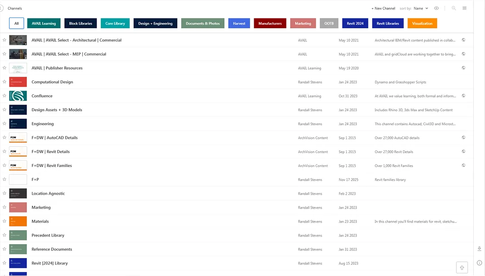Image resolution: width=485 pixels, height=276 pixels.
Task: Click globe icon on AVAIL Select Architectural row
Action: click(463, 40)
